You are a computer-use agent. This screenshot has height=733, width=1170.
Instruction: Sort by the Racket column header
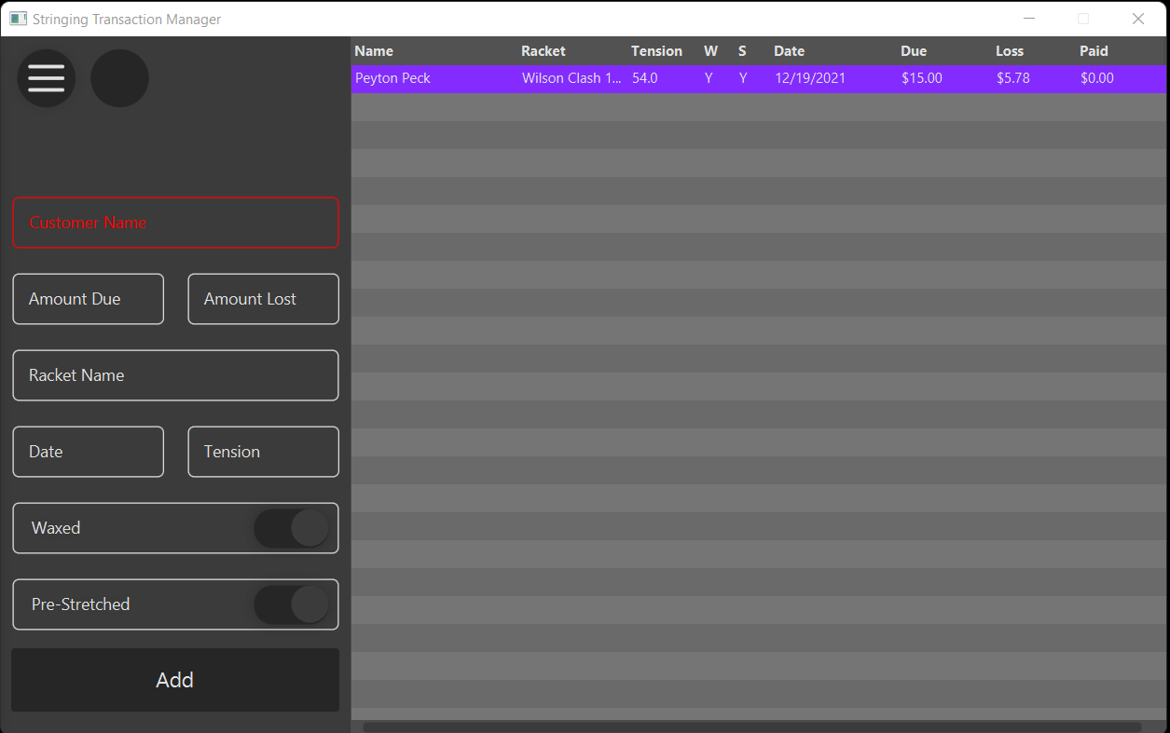544,51
